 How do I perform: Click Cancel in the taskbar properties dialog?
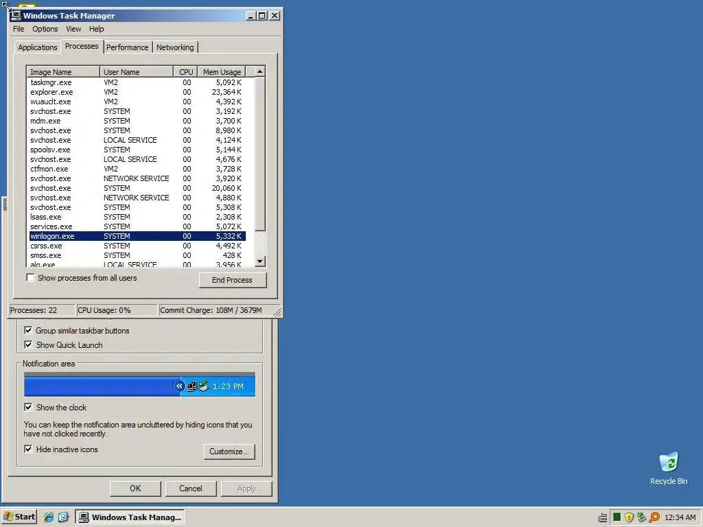[191, 489]
